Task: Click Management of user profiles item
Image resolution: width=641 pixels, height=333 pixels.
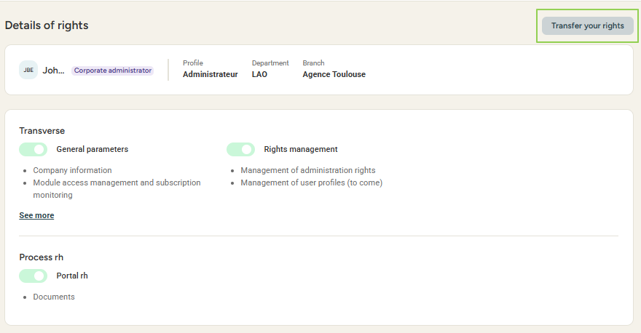Action: [x=311, y=182]
